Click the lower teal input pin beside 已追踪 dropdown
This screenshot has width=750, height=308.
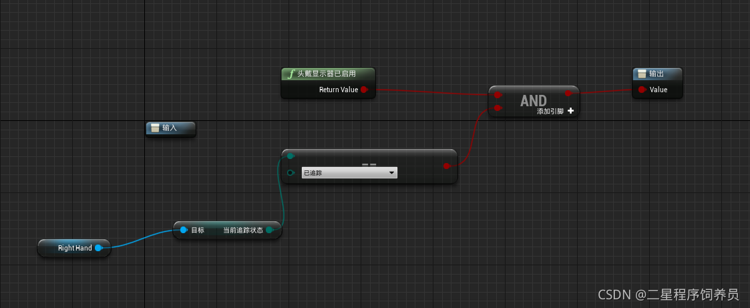click(290, 172)
